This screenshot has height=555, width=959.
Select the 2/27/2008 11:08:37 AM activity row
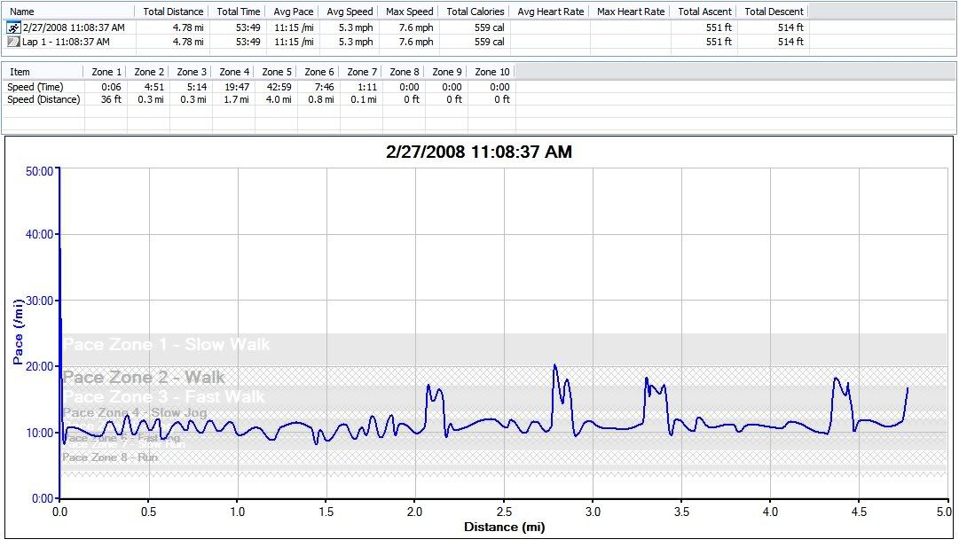(x=73, y=27)
